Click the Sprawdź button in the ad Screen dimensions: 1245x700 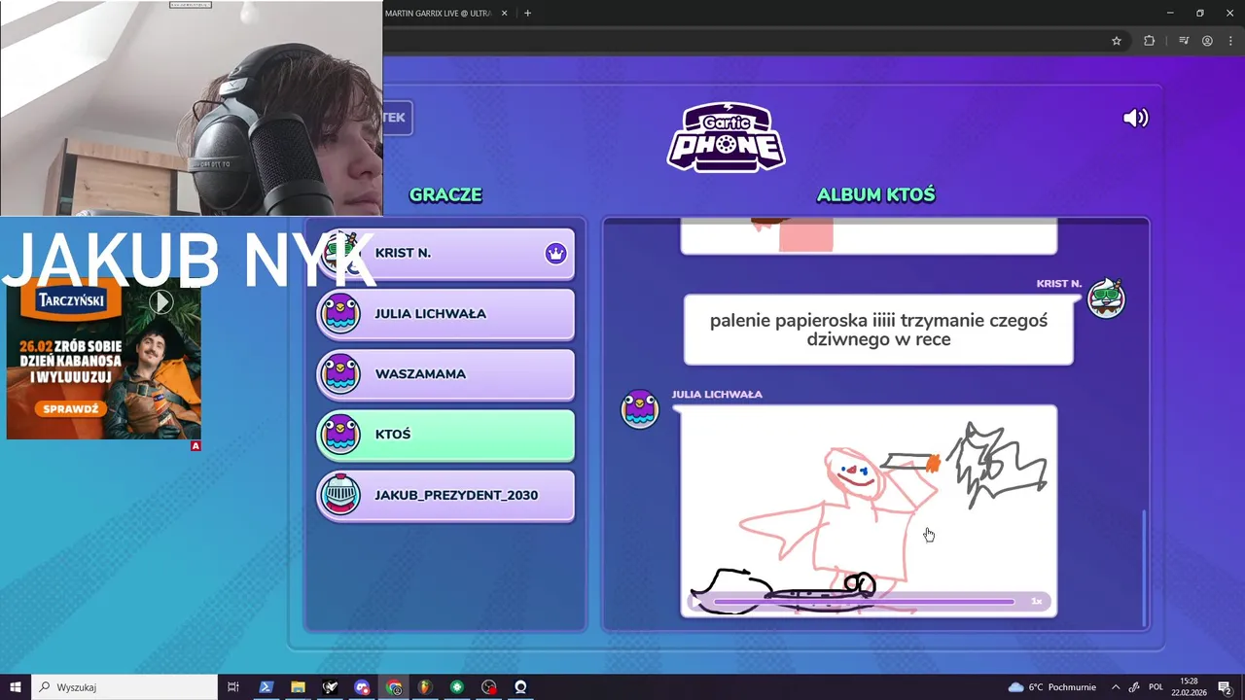[x=72, y=409]
